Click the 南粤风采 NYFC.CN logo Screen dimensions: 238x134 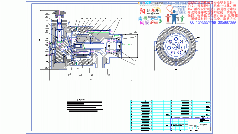click(x=148, y=20)
